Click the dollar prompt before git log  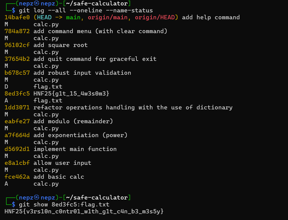point(14,11)
